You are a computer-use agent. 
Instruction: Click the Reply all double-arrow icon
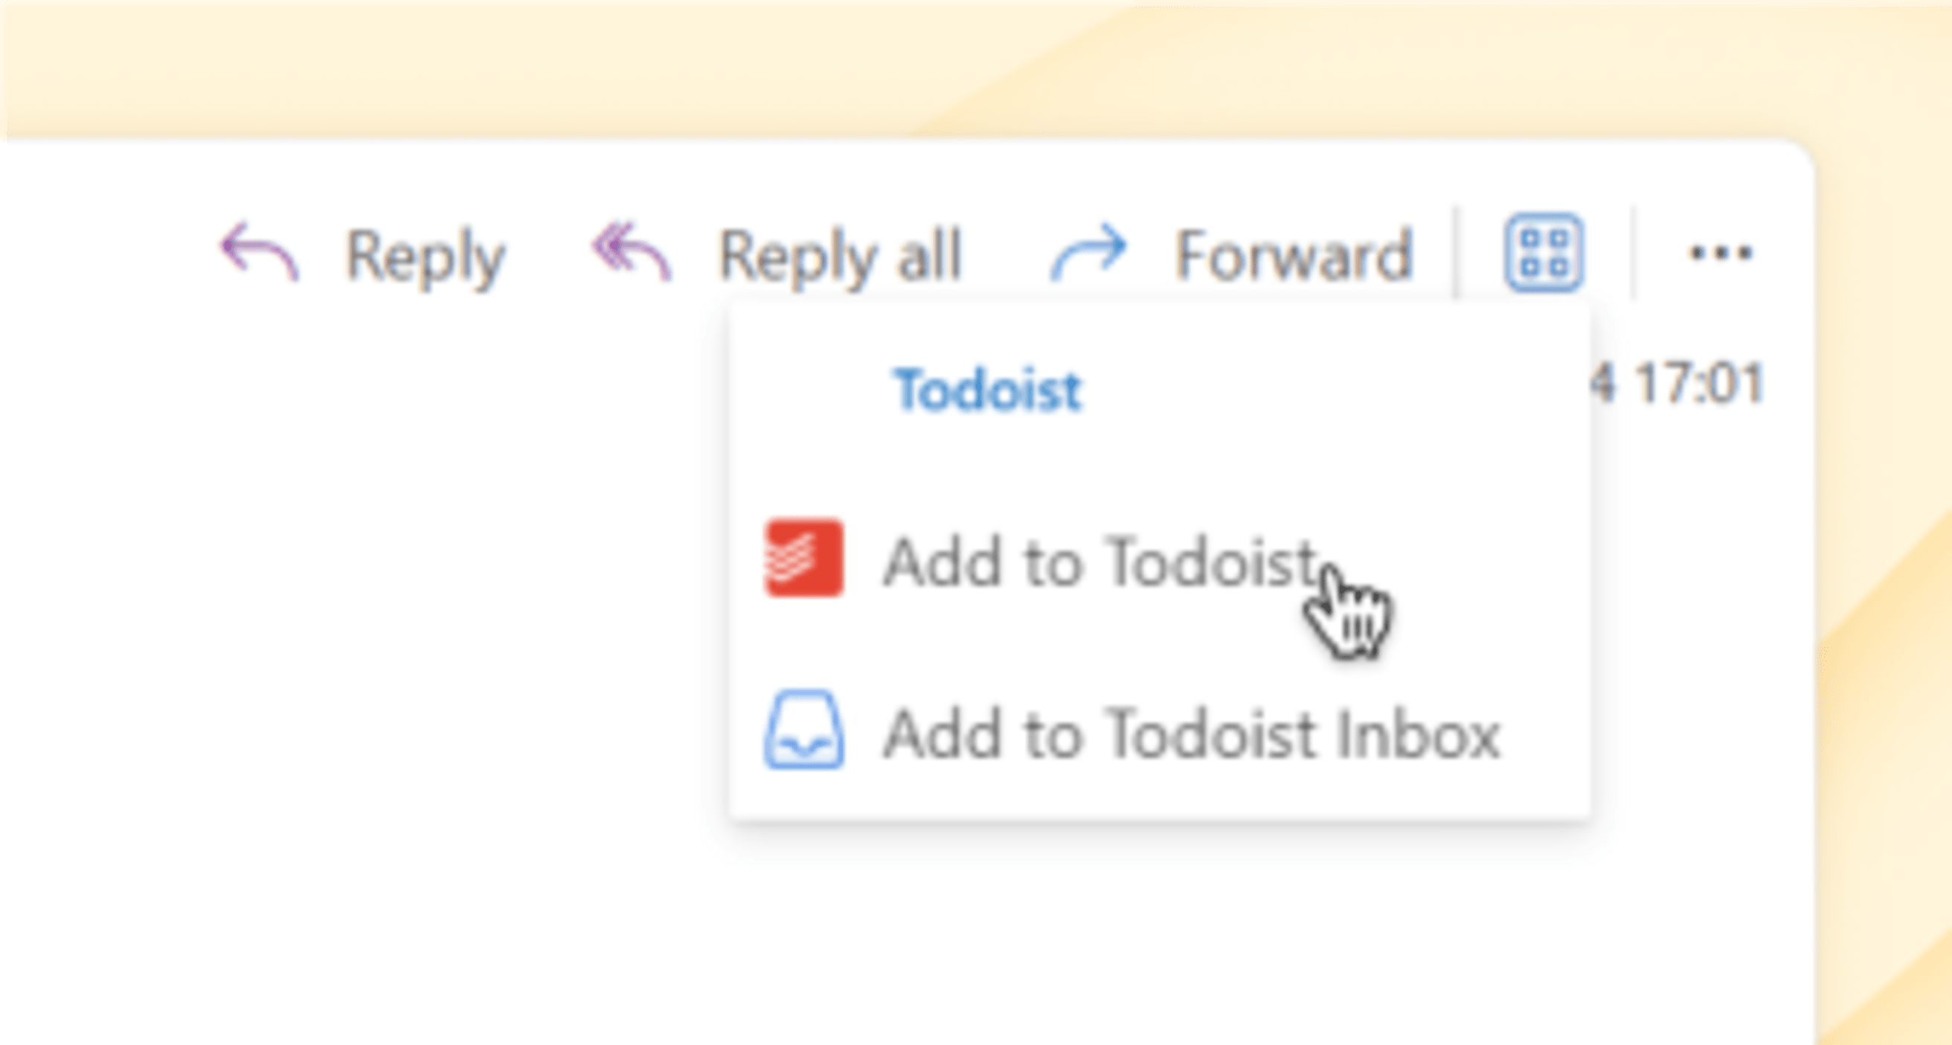(x=632, y=251)
